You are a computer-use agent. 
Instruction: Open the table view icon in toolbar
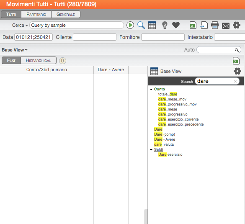pos(152,25)
